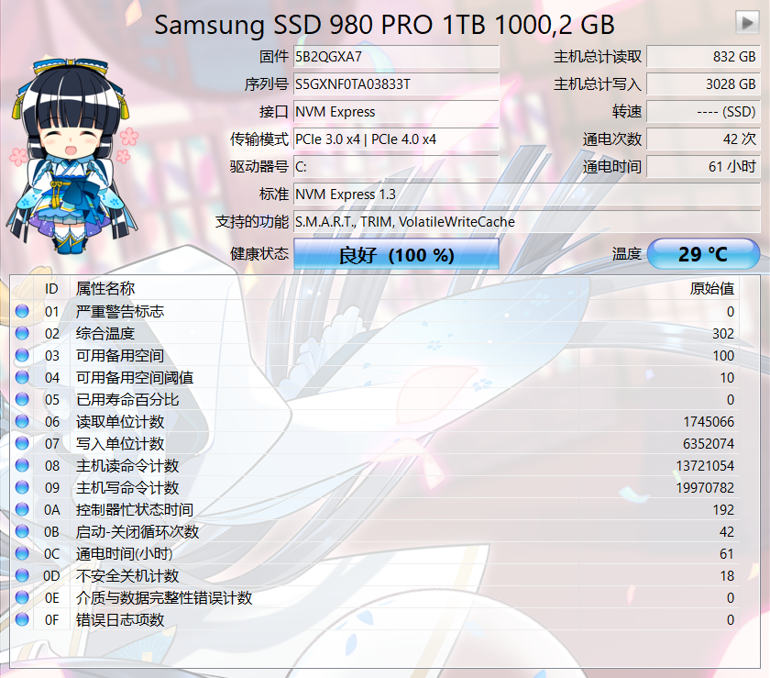The width and height of the screenshot is (770, 678).
Task: Click the 属性名称 column header
Action: [105, 289]
